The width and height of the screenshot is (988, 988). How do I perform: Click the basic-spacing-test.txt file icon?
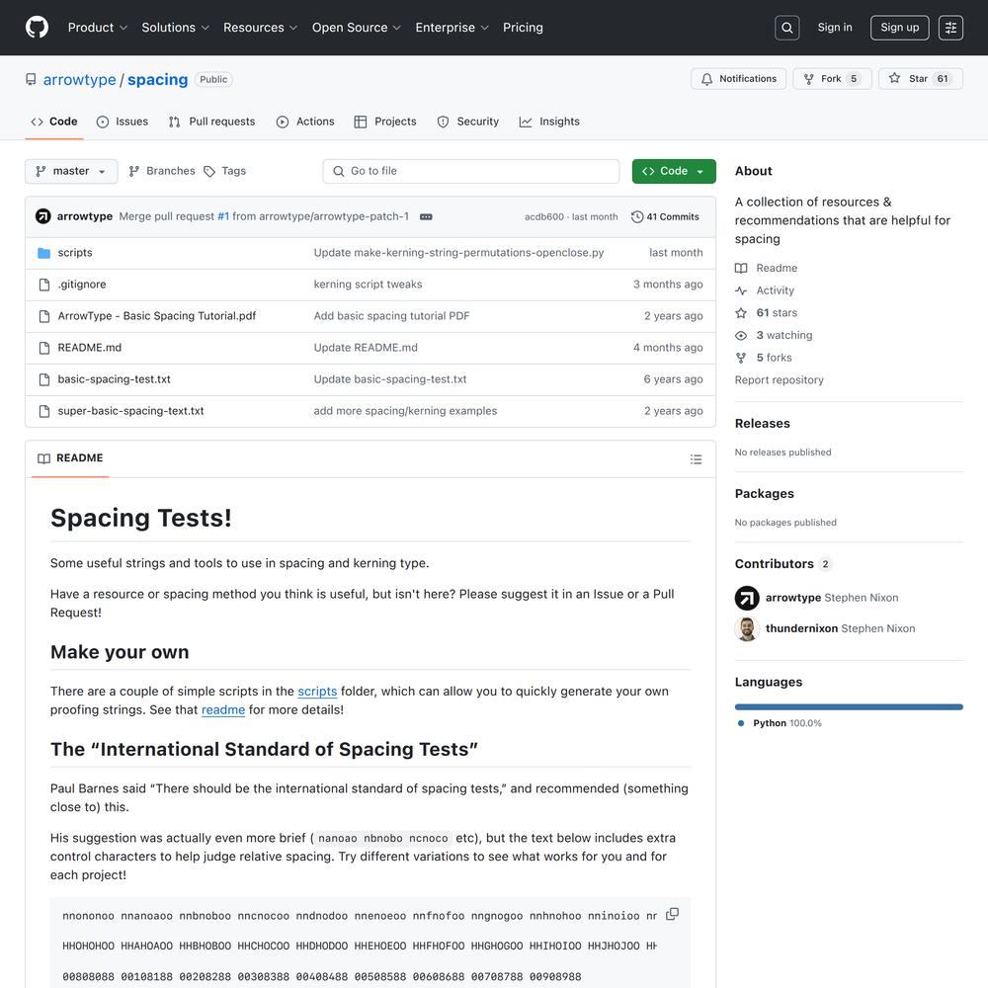tap(44, 379)
